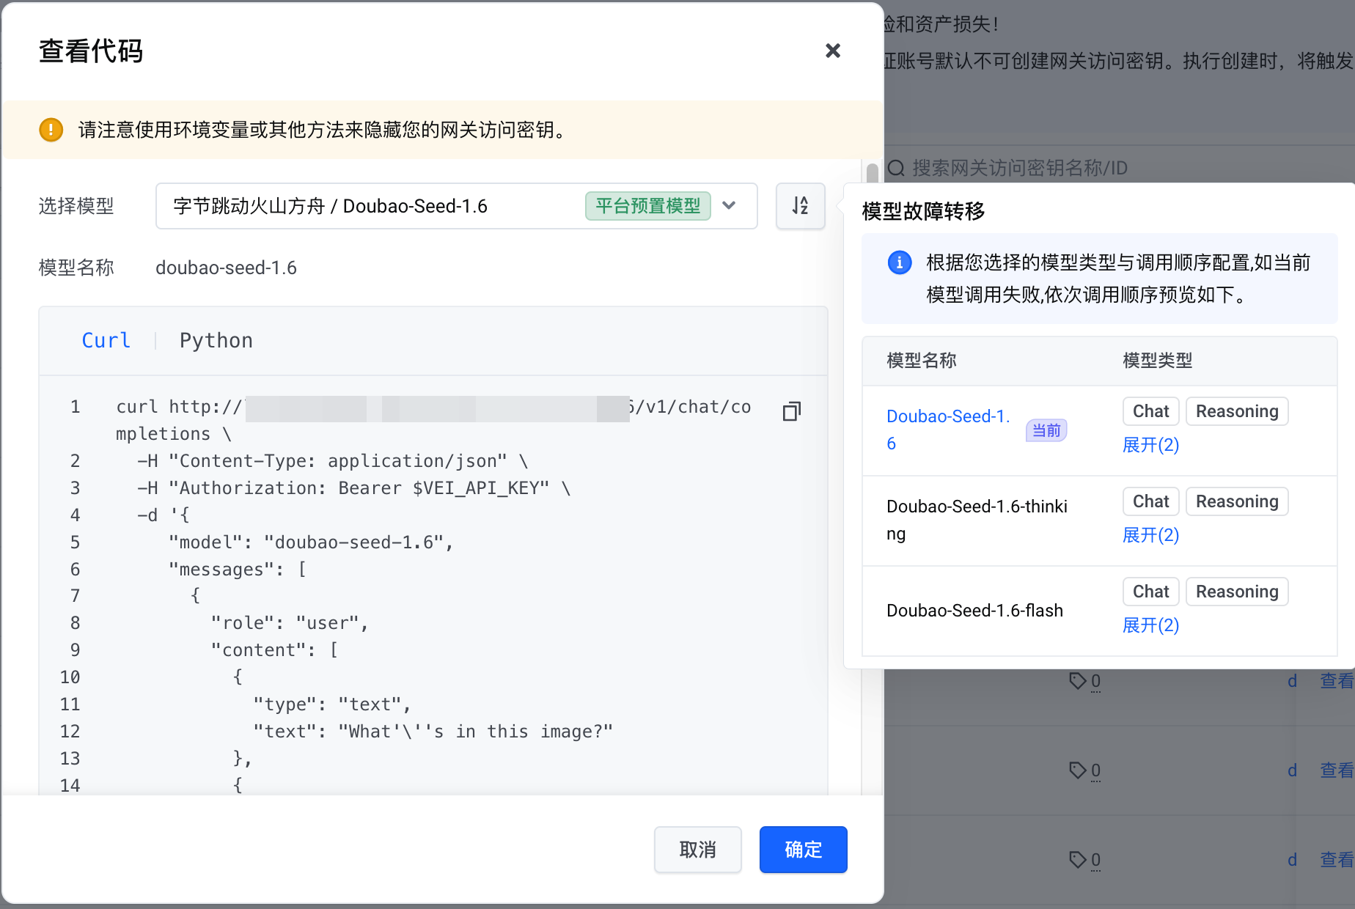Image resolution: width=1355 pixels, height=909 pixels.
Task: Click the gateway key search field
Action: [1100, 168]
